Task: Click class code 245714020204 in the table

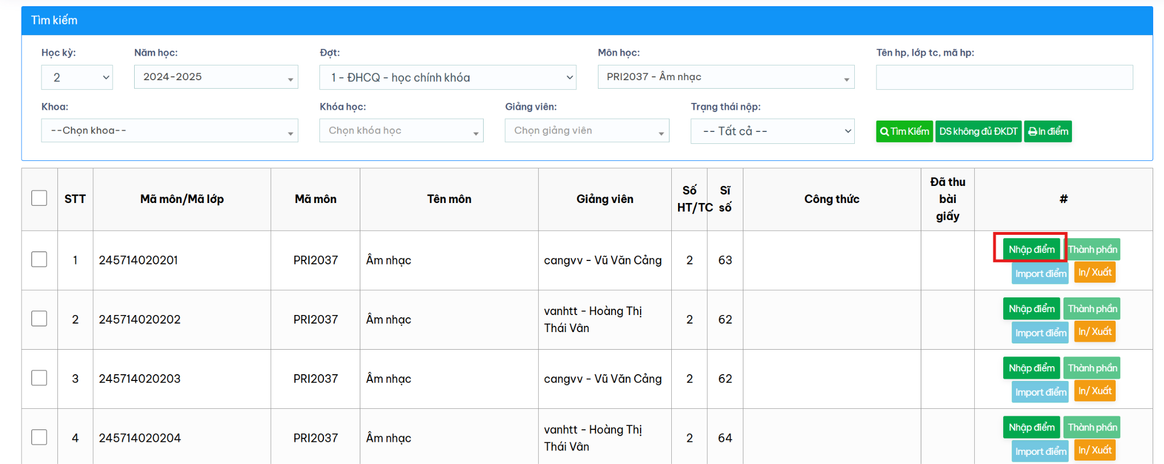Action: (x=140, y=438)
